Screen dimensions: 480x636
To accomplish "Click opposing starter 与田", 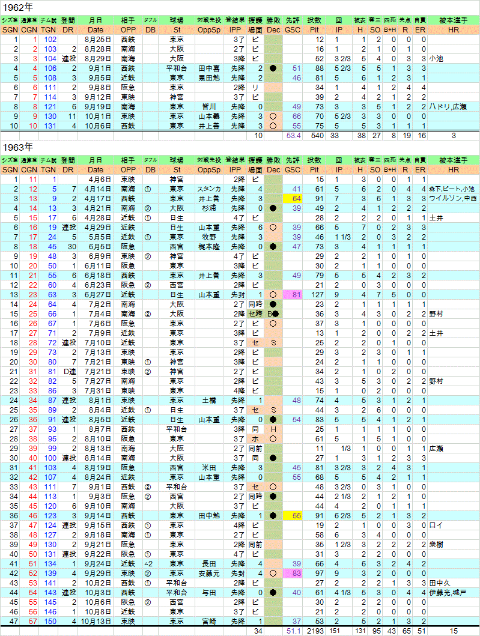I will coord(209,593).
